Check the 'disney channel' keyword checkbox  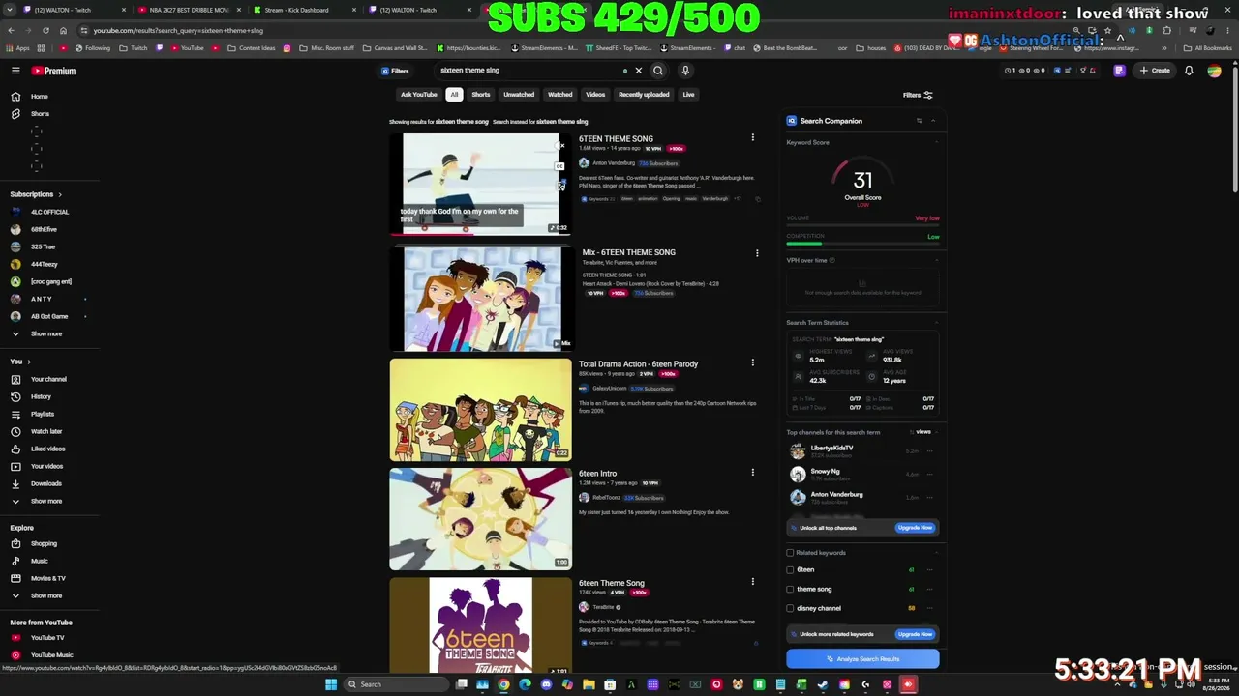[790, 608]
